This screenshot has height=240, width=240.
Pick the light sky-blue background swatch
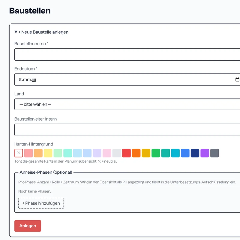click(77, 153)
